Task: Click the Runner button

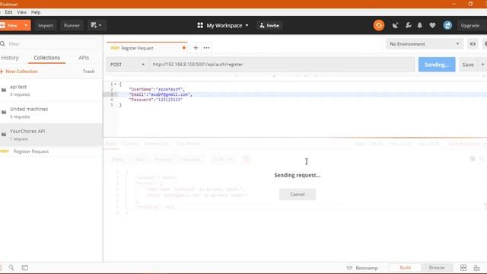Action: (72, 25)
